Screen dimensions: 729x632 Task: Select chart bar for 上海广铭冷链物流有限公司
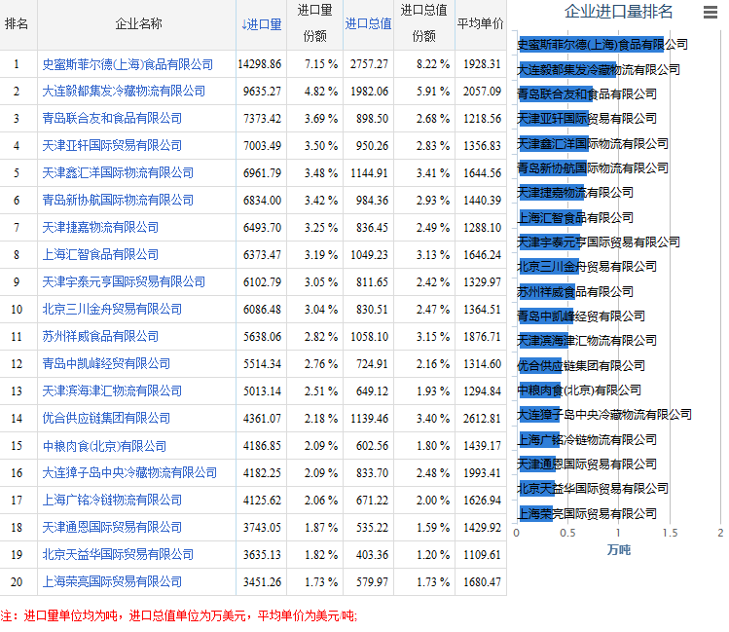(539, 439)
